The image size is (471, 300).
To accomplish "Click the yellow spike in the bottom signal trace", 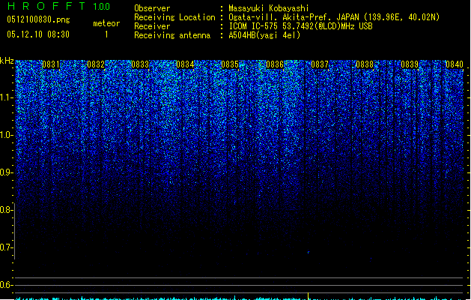I will click(x=309, y=295).
